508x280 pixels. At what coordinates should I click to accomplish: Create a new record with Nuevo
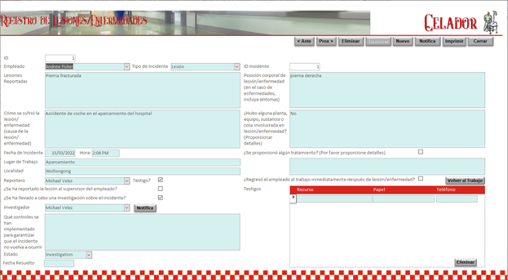(402, 41)
